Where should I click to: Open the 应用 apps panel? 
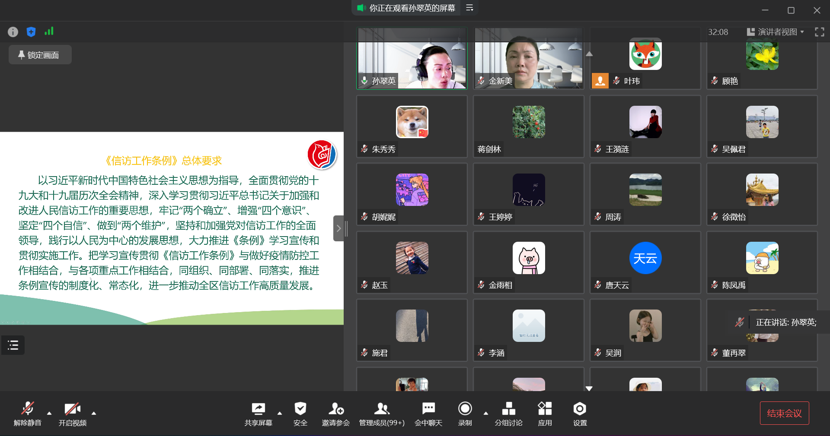coord(545,414)
